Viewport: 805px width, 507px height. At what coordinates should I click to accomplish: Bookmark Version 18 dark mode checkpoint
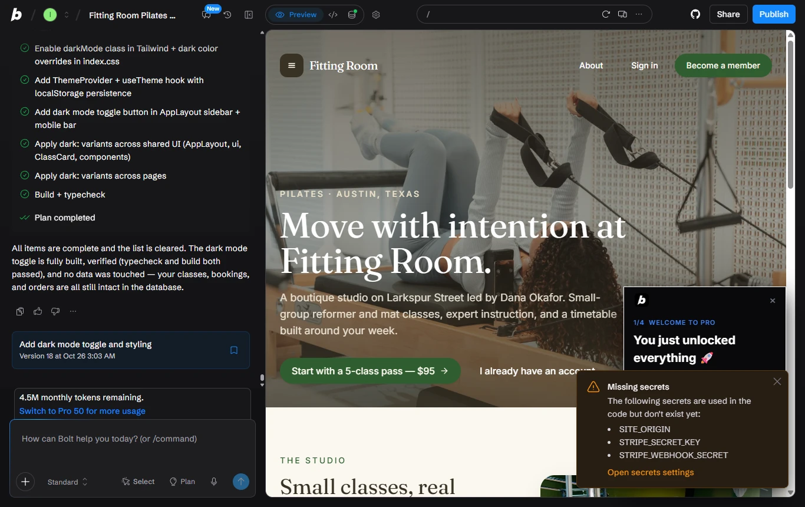(x=234, y=350)
